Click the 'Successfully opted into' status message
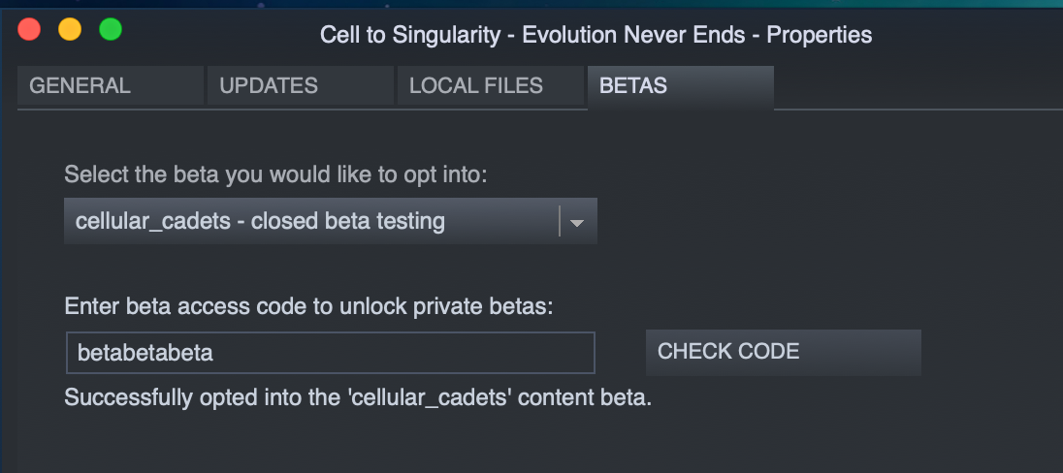This screenshot has width=1063, height=473. coord(358,397)
